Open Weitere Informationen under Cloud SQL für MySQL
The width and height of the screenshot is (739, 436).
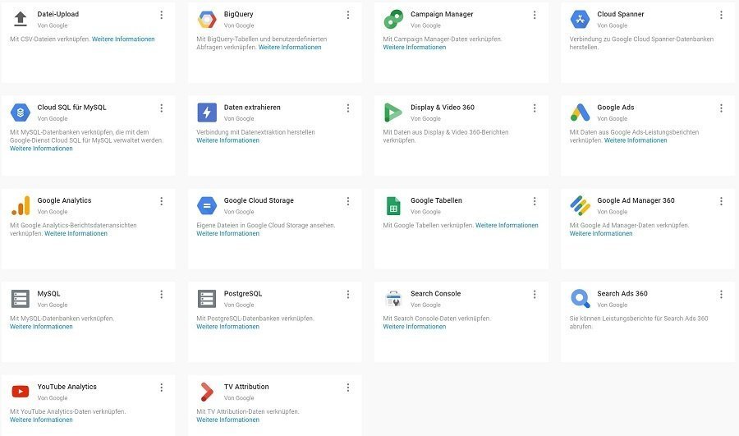click(41, 149)
